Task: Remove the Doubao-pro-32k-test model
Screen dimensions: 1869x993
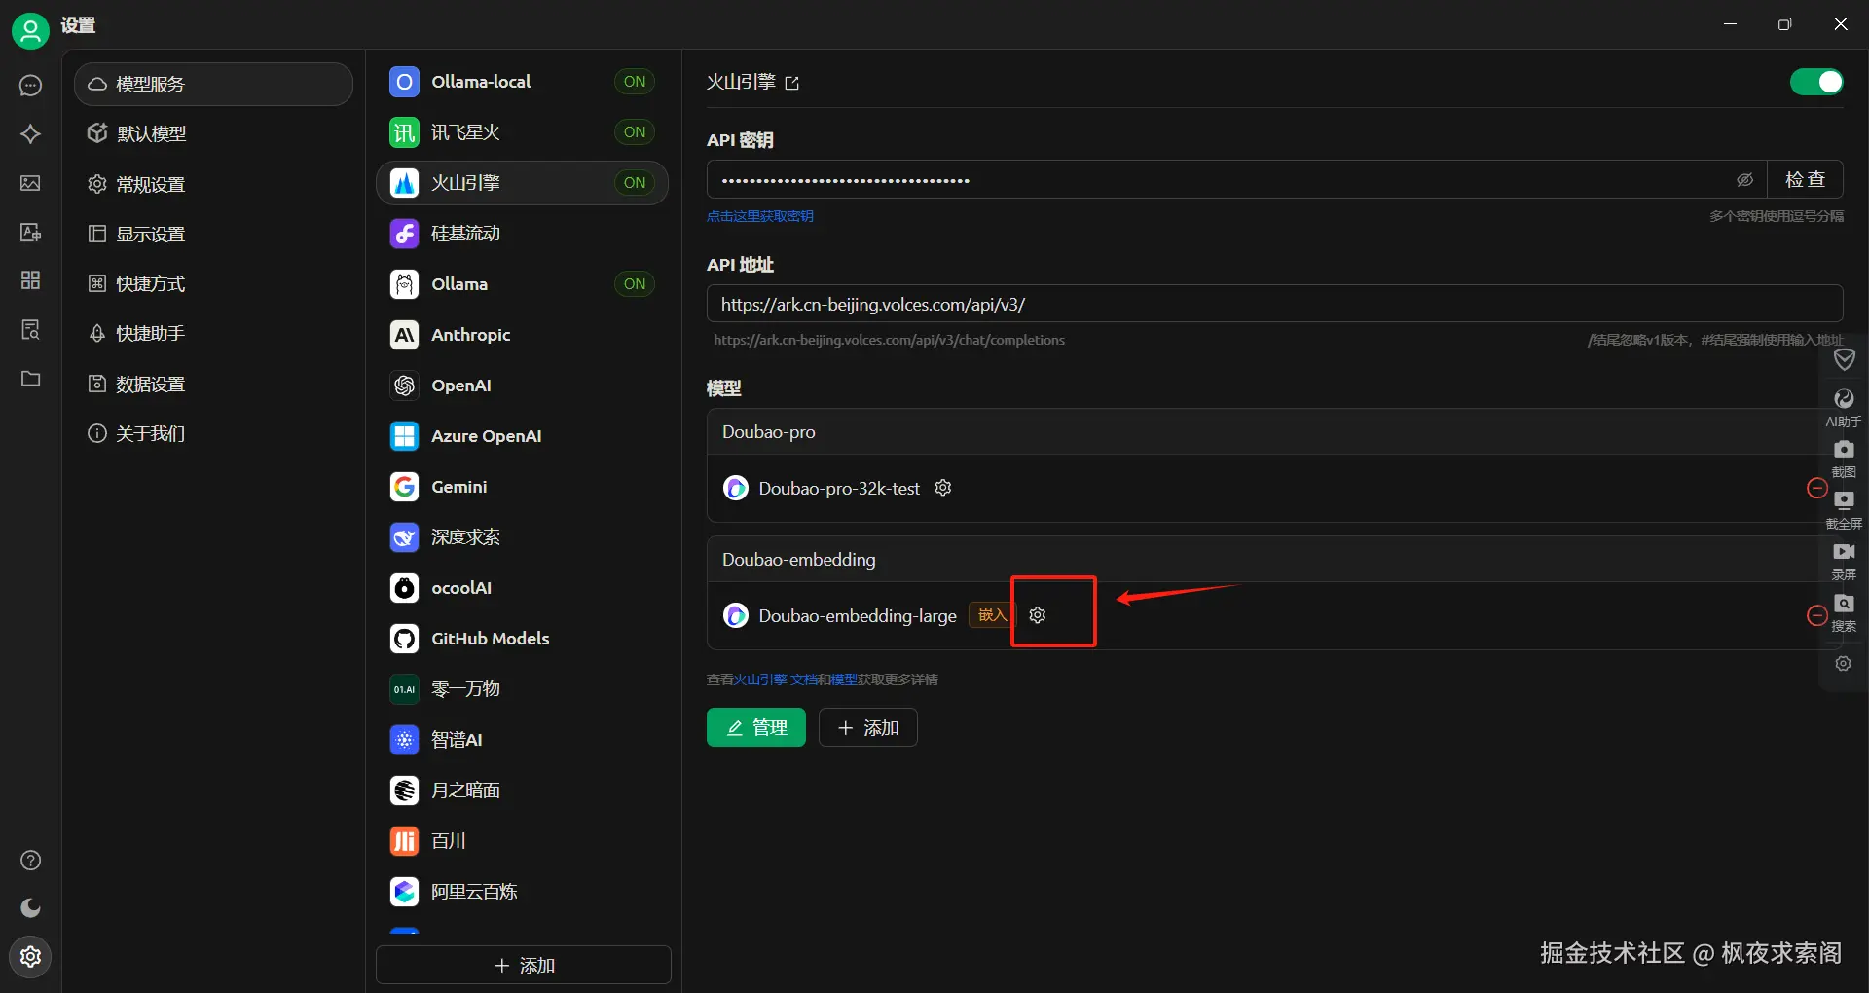Action: tap(1816, 488)
